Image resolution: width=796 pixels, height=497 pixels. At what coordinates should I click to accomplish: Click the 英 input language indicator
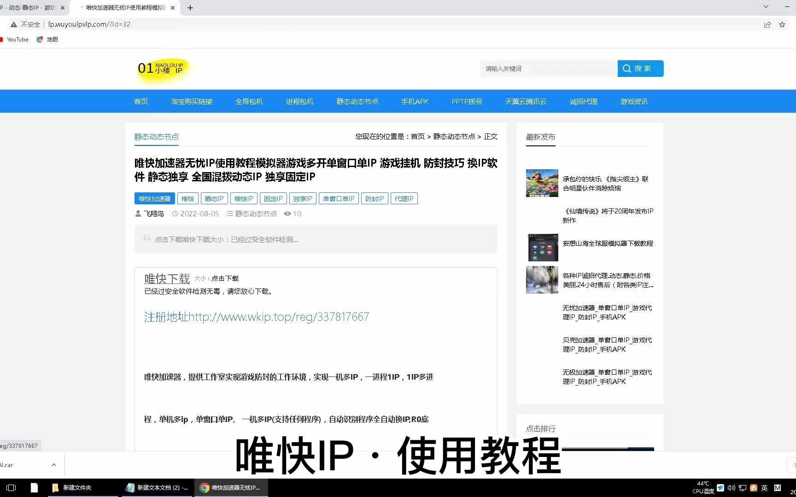765,488
